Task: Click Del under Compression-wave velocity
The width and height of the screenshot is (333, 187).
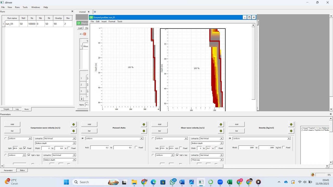Action: click(12, 131)
